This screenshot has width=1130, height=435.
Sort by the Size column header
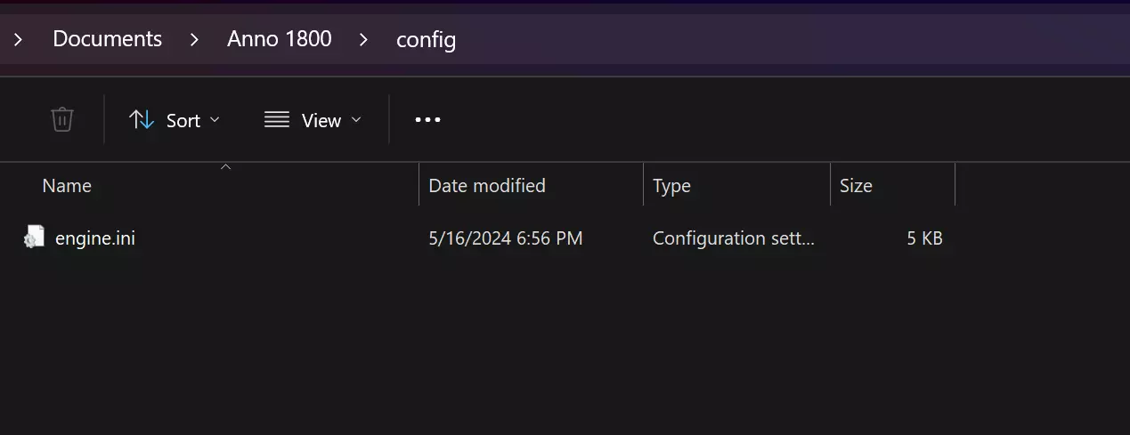(856, 186)
